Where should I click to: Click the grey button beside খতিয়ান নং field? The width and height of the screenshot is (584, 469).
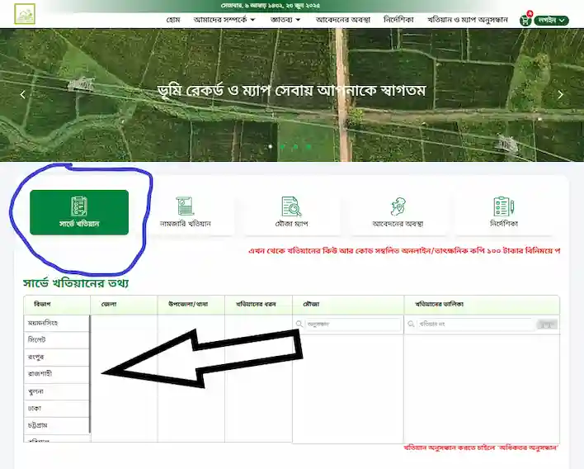(x=547, y=325)
